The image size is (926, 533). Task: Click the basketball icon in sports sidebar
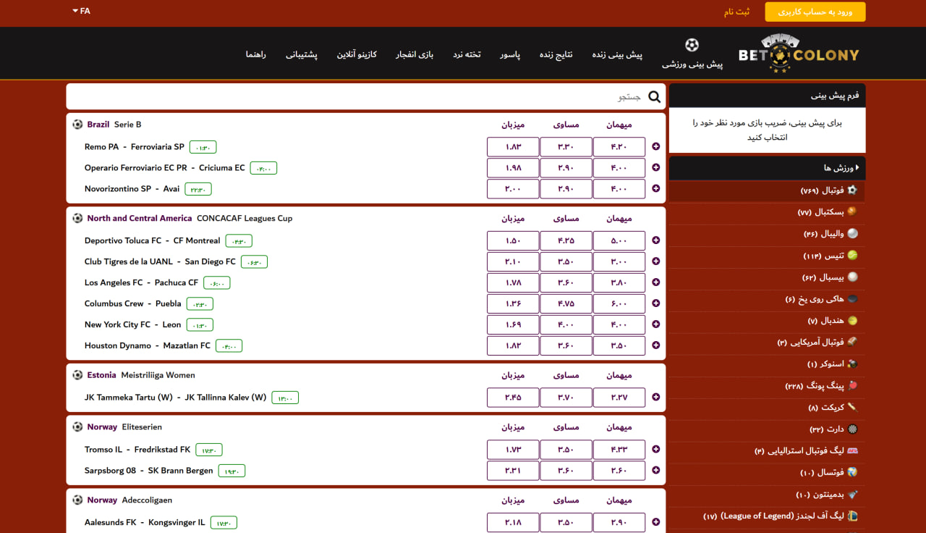coord(852,211)
